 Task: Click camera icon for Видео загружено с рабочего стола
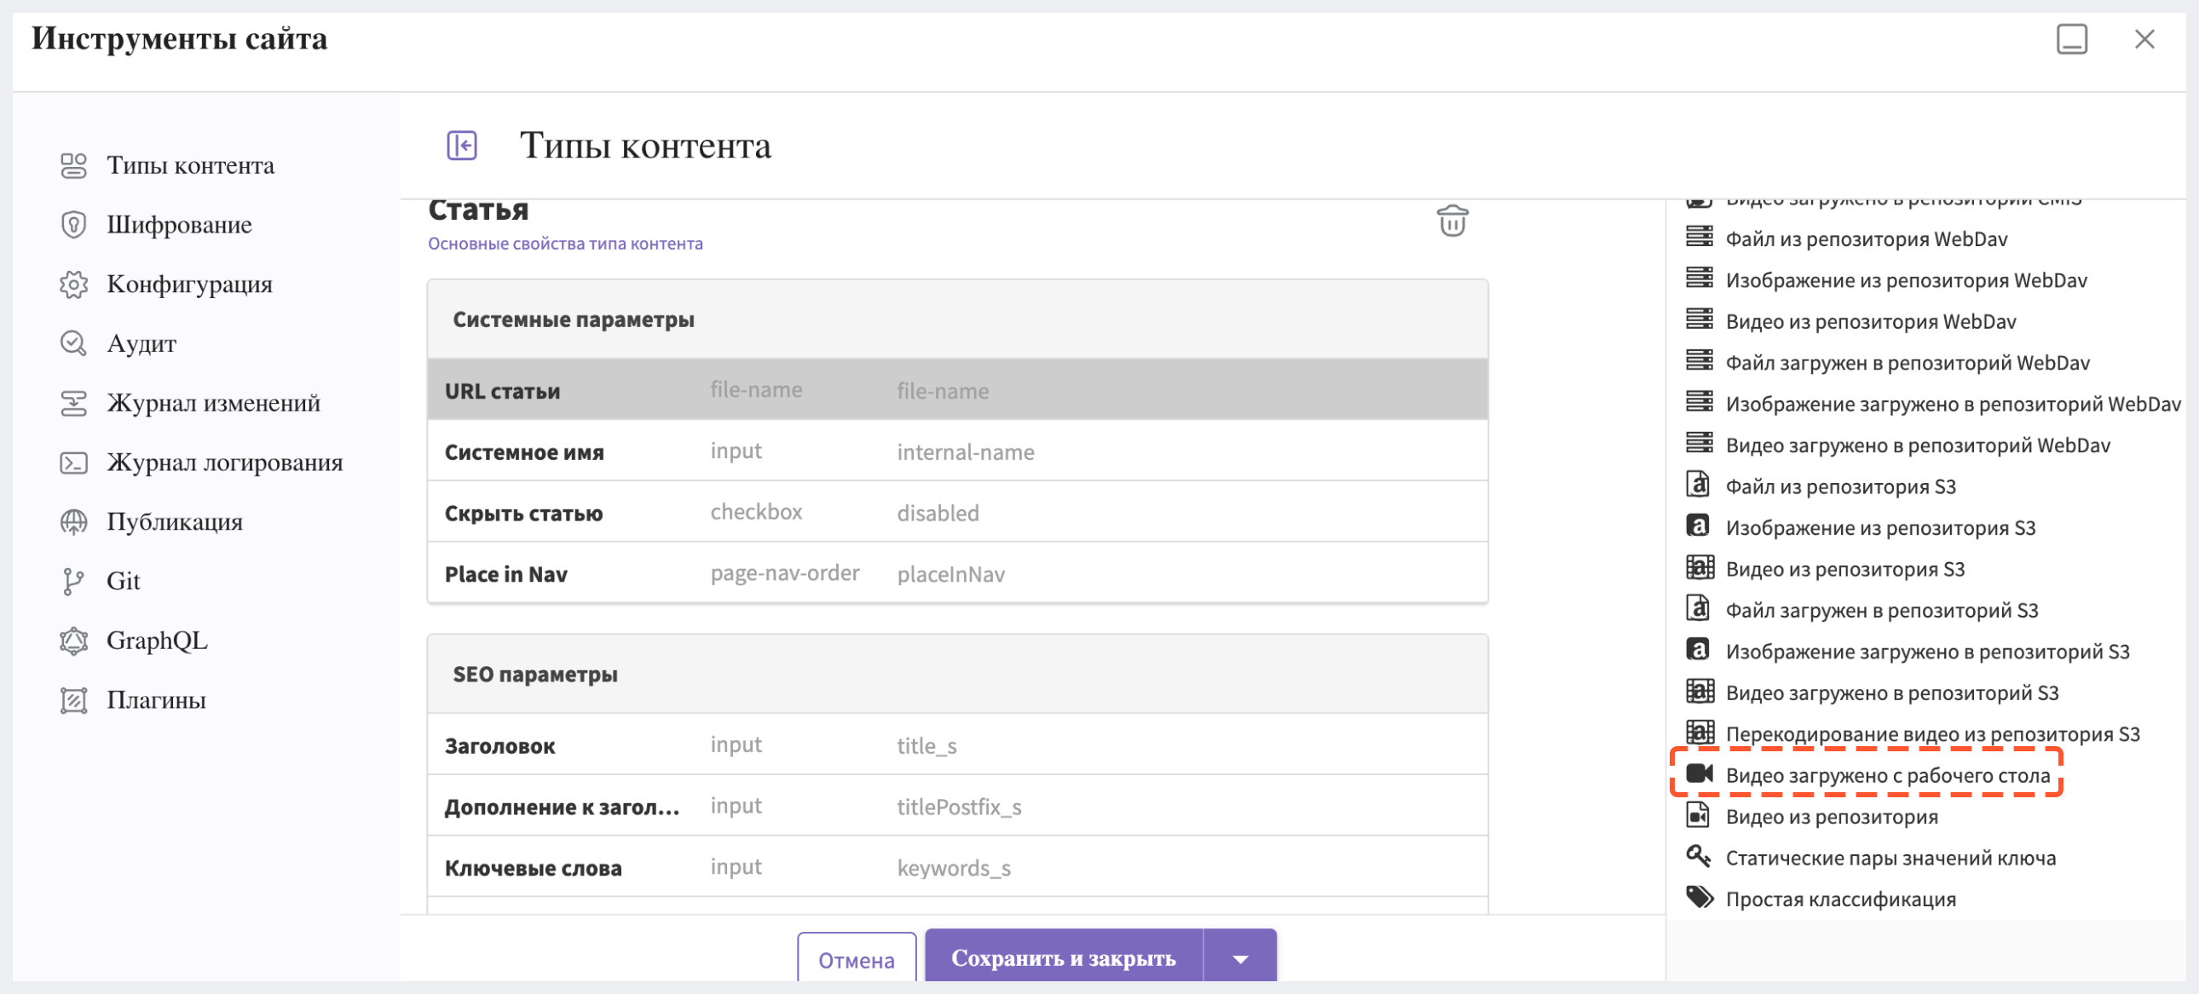pyautogui.click(x=1700, y=773)
